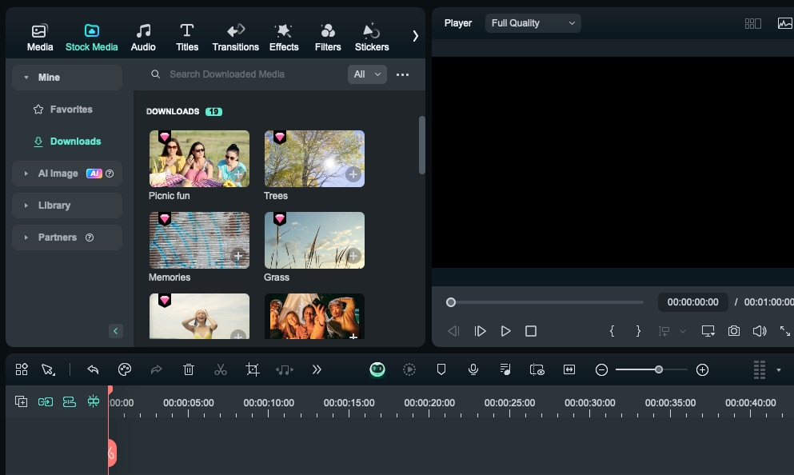Image resolution: width=794 pixels, height=475 pixels.
Task: Open the timeline layout grid tool
Action: click(22, 369)
